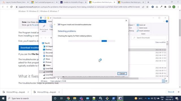The height and width of the screenshot is (101, 181).
Task: Open the Windows Start menu
Action: (x=3, y=98)
